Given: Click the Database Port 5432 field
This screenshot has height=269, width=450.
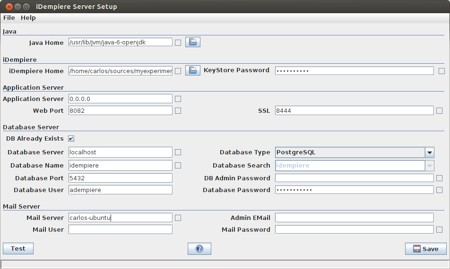Looking at the screenshot, I should point(121,178).
